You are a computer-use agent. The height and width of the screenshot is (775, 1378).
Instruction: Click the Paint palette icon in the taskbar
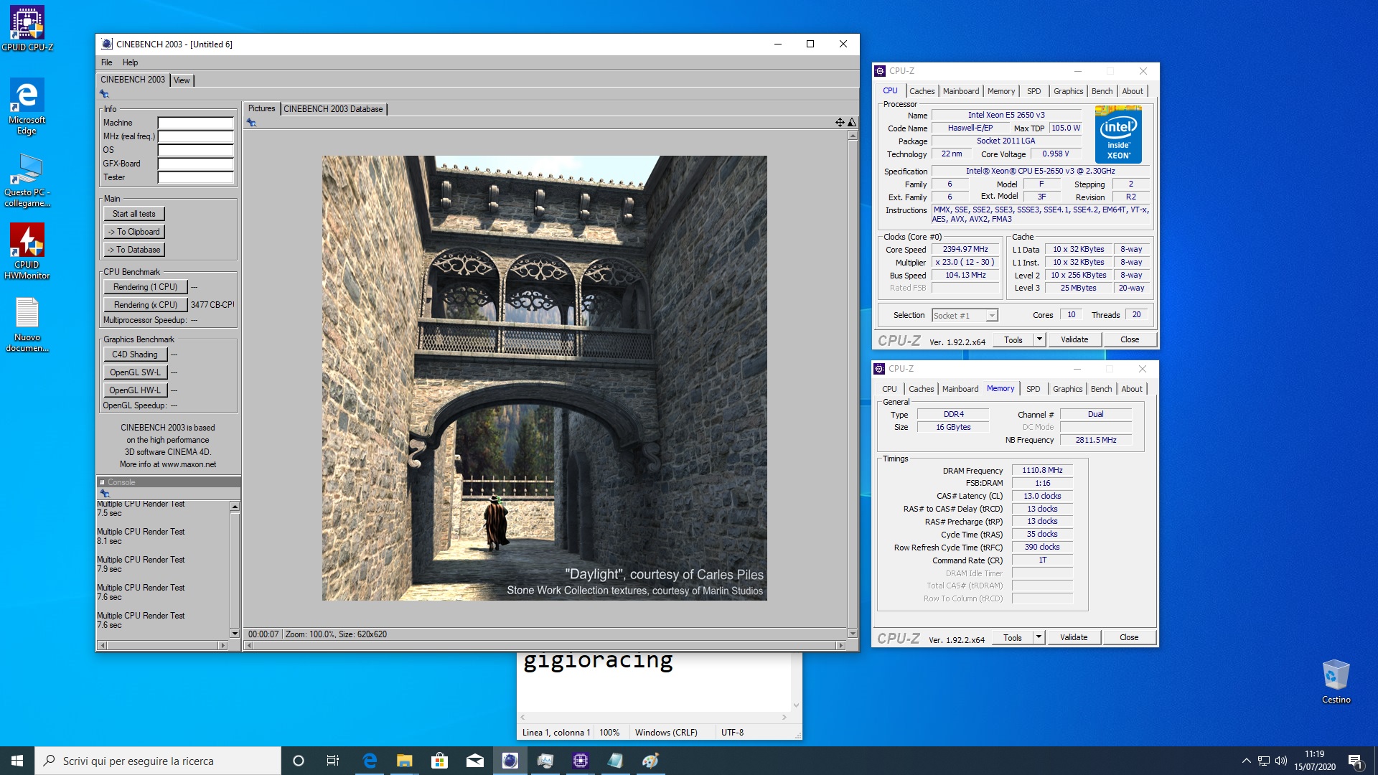click(x=651, y=761)
